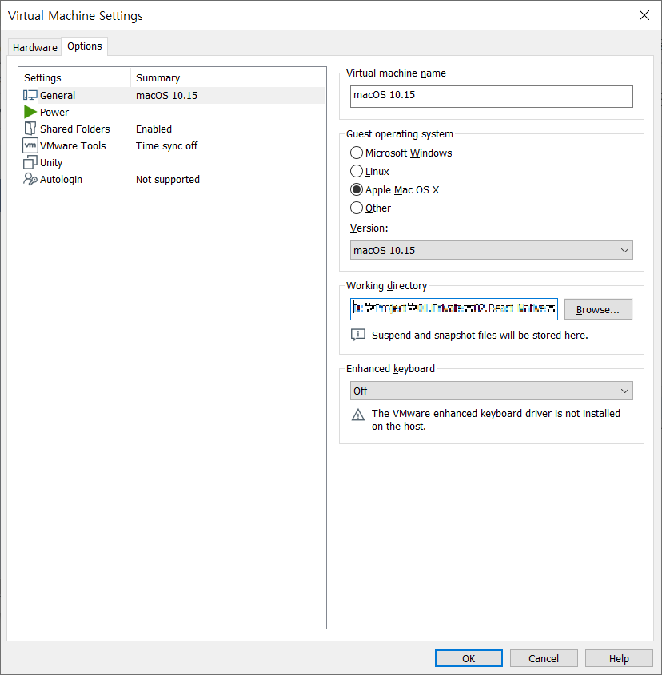Click the Shared Folders icon
The image size is (662, 675).
point(30,129)
